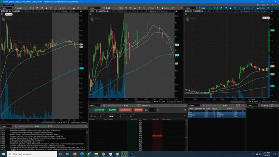Select the EDGX bid row in Level II
Screen dimensions: 279x157
pyautogui.click(x=202, y=117)
